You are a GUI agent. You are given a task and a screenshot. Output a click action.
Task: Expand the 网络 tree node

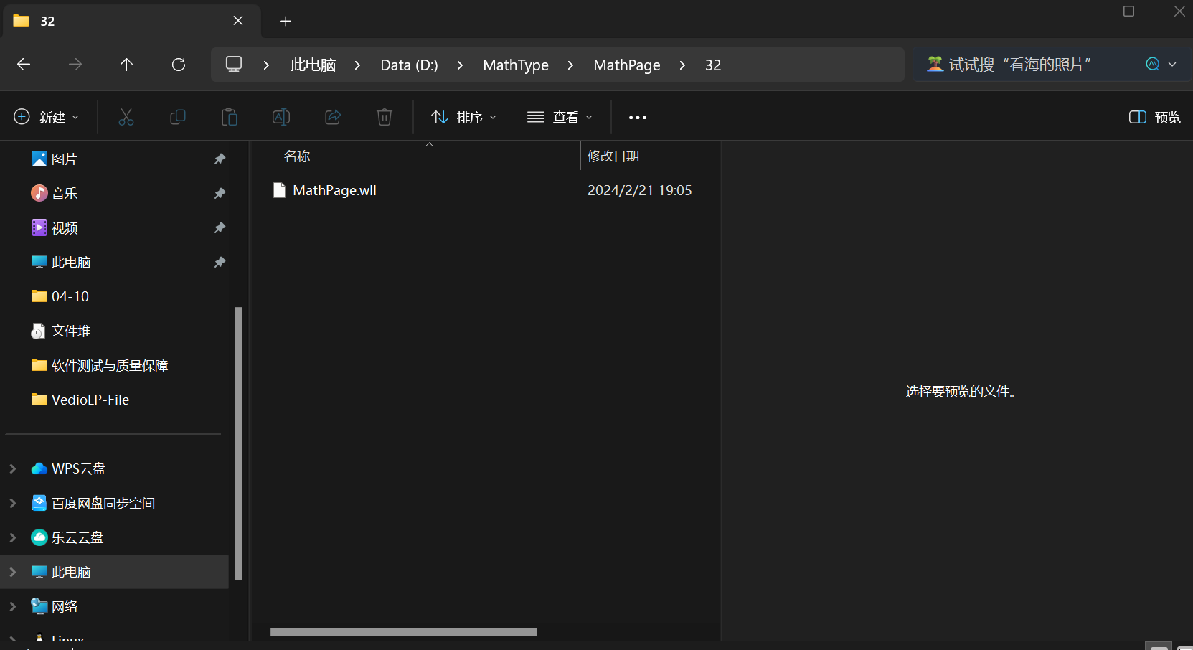click(x=12, y=606)
